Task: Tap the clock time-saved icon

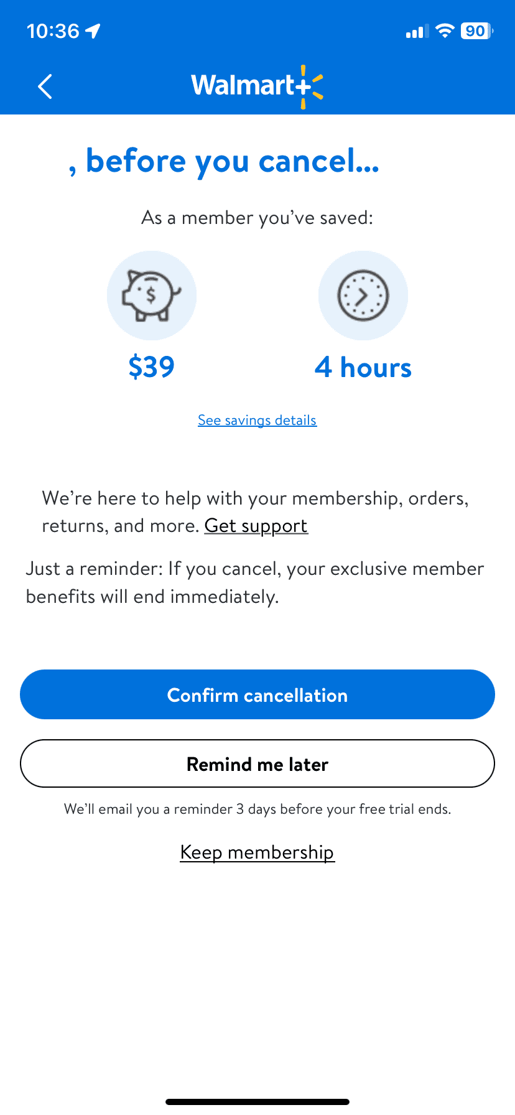Action: click(x=363, y=296)
